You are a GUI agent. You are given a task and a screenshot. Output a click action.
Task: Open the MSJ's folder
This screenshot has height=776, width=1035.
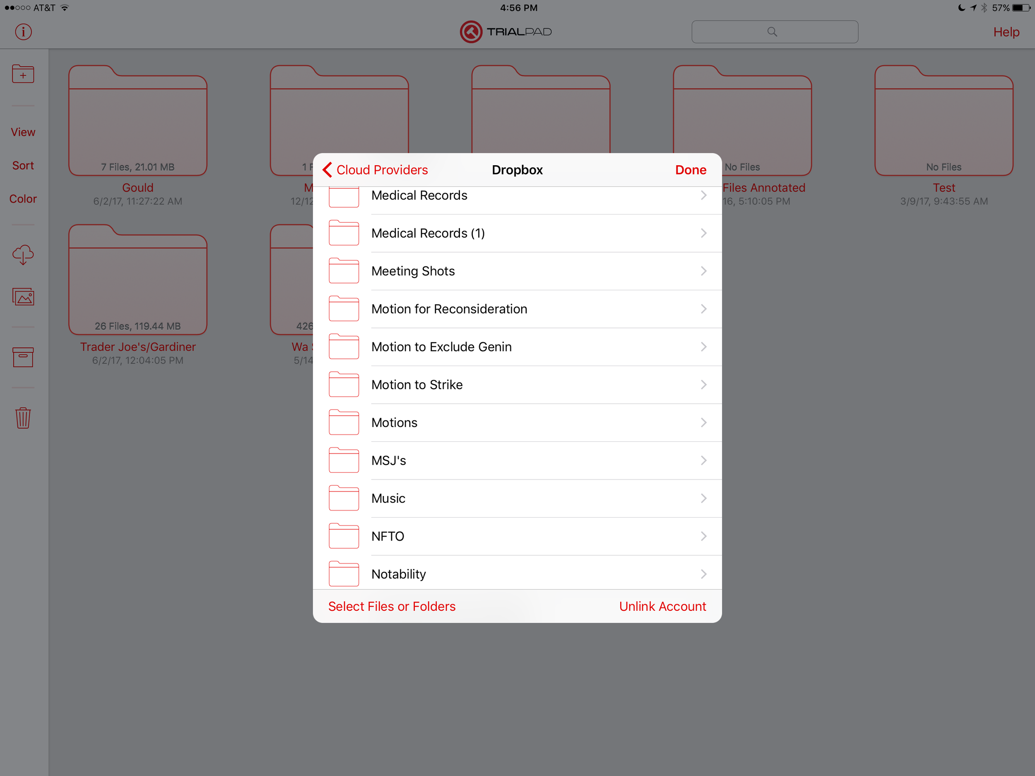tap(517, 460)
